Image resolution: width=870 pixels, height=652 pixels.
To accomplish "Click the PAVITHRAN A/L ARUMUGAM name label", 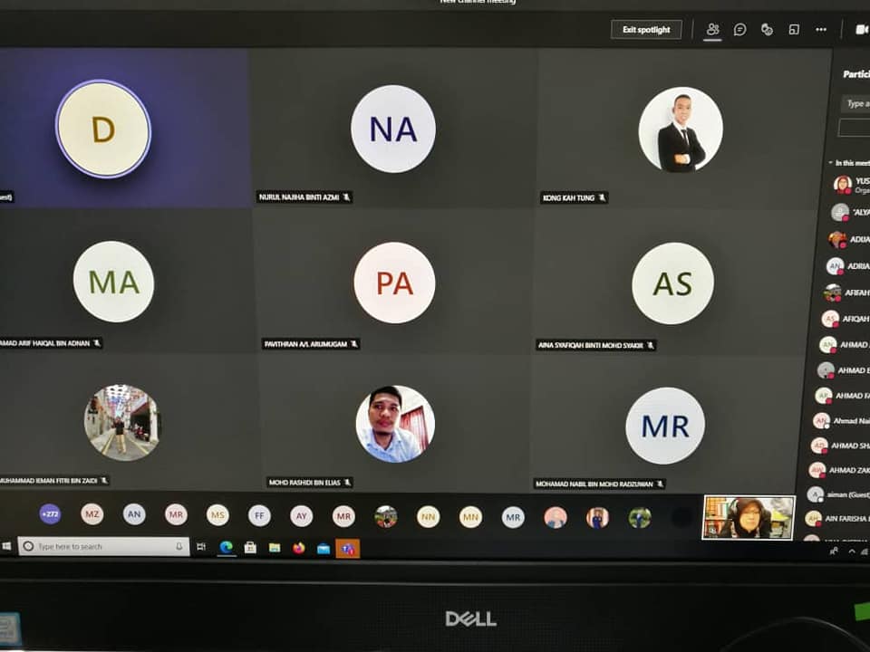I will 305,344.
